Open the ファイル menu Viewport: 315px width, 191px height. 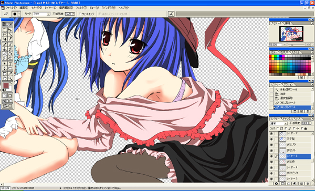(11, 8)
